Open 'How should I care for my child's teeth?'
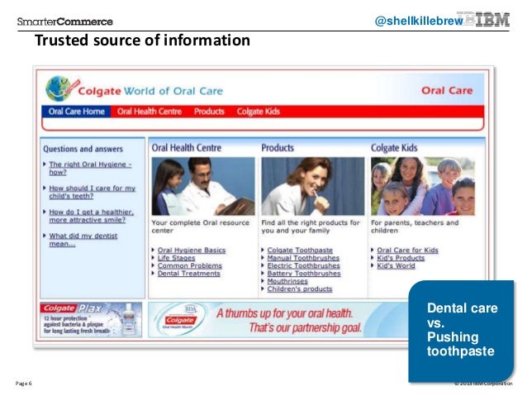This screenshot has width=527, height=396. [x=92, y=192]
